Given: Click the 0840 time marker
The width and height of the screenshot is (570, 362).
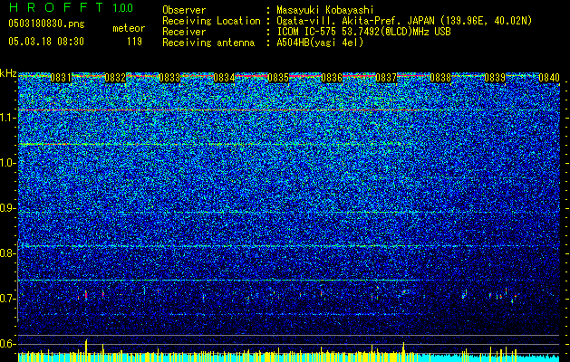Looking at the screenshot, I should pyautogui.click(x=549, y=78).
